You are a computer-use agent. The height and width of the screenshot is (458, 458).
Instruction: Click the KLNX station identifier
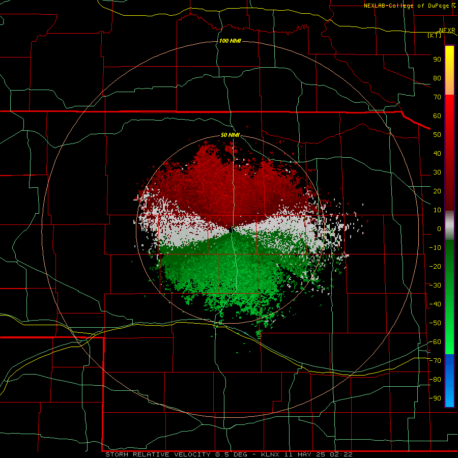[x=271, y=454]
